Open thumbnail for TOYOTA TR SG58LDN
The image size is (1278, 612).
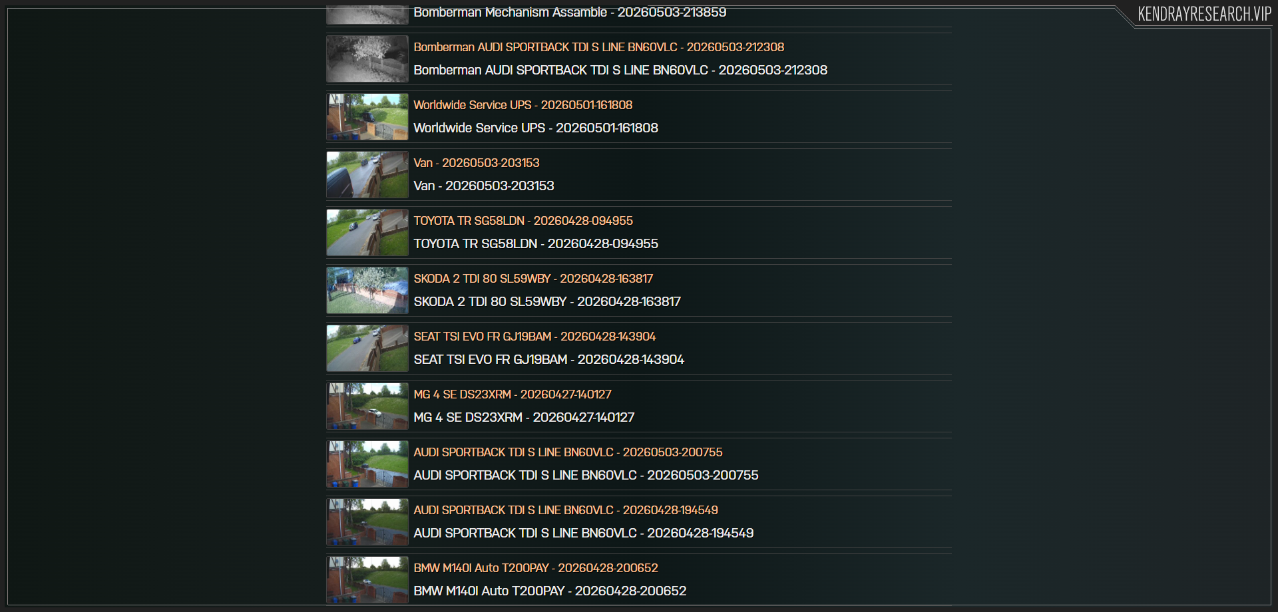[367, 233]
